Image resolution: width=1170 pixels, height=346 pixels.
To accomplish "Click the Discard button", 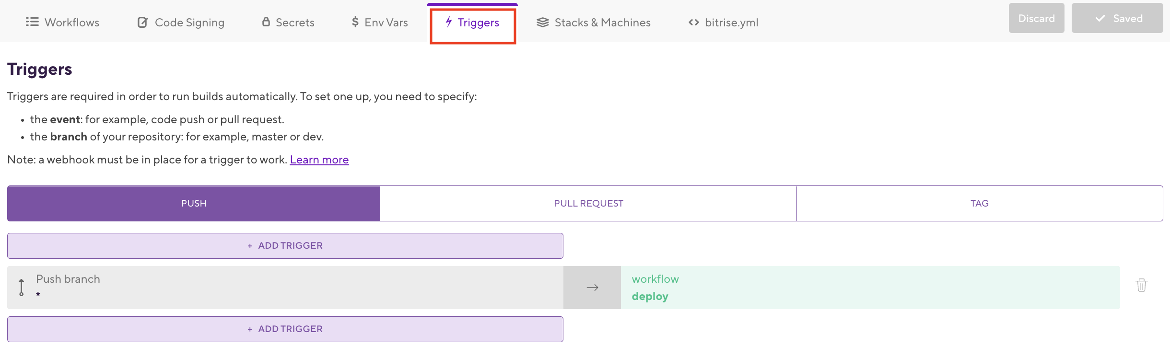I will 1036,18.
